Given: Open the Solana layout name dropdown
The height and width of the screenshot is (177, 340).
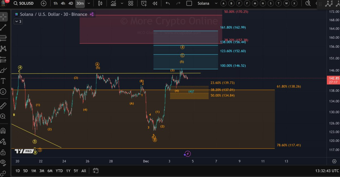Looking at the screenshot, I should pos(203,3).
